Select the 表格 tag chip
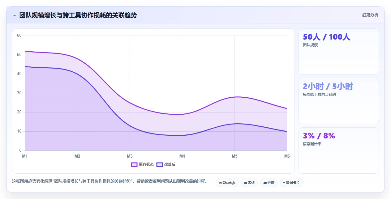Image resolution: width=391 pixels, height=199 pixels. coord(249,183)
